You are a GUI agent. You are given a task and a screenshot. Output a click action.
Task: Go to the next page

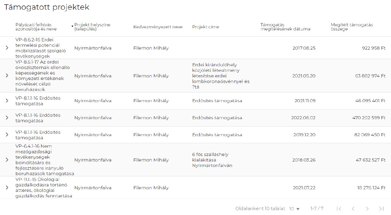point(367,209)
